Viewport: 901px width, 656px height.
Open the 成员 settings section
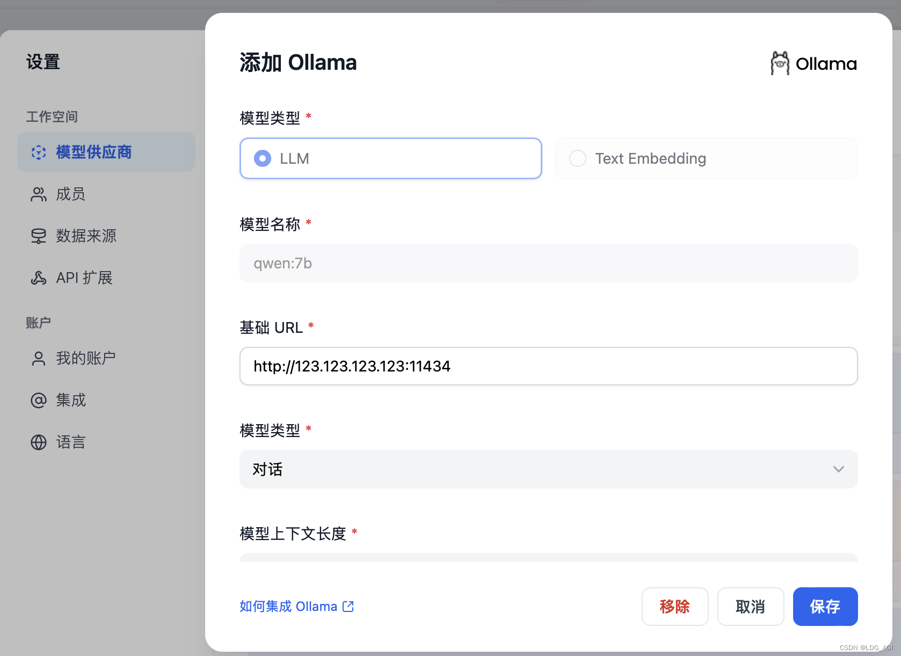pyautogui.click(x=106, y=194)
